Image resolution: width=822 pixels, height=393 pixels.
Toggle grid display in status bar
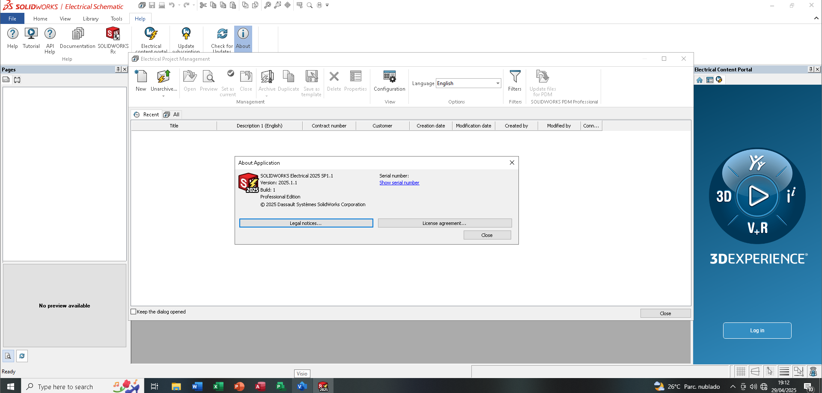(741, 371)
